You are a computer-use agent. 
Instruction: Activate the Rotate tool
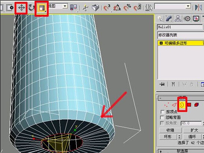click(x=31, y=8)
